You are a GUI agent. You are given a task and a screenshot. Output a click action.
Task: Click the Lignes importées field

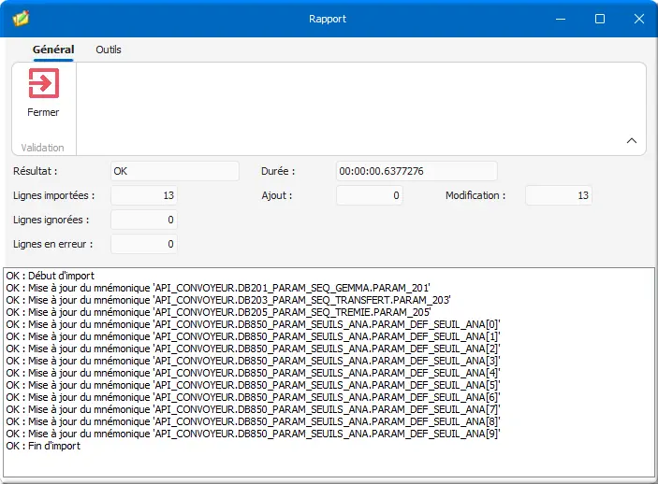click(x=144, y=195)
